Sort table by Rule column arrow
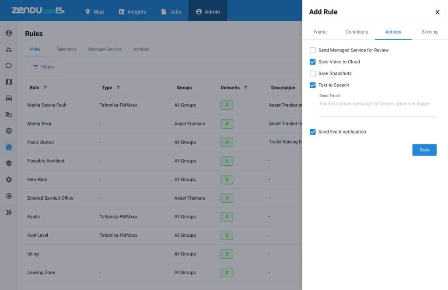The height and width of the screenshot is (290, 448). pyautogui.click(x=45, y=88)
